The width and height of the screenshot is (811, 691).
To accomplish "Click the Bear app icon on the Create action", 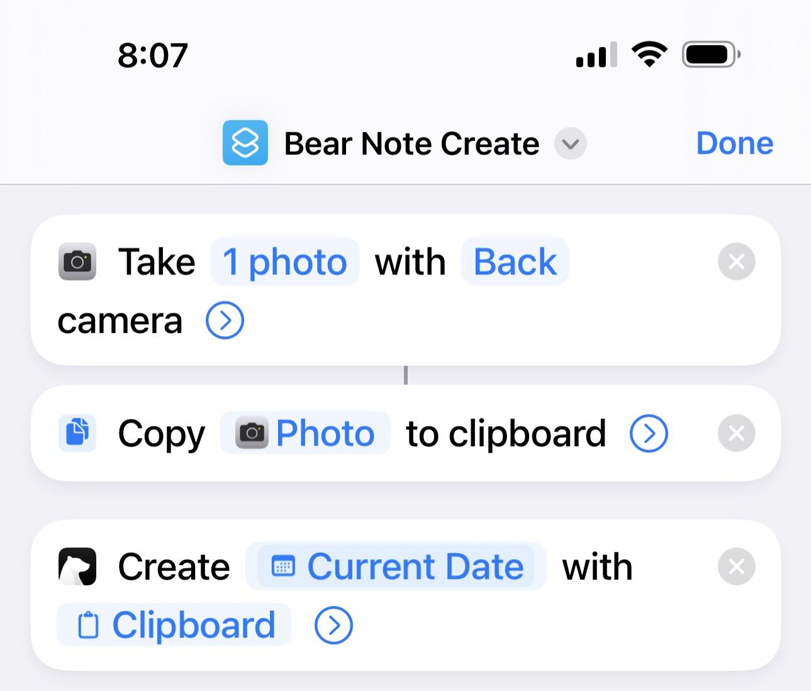I will [x=77, y=566].
